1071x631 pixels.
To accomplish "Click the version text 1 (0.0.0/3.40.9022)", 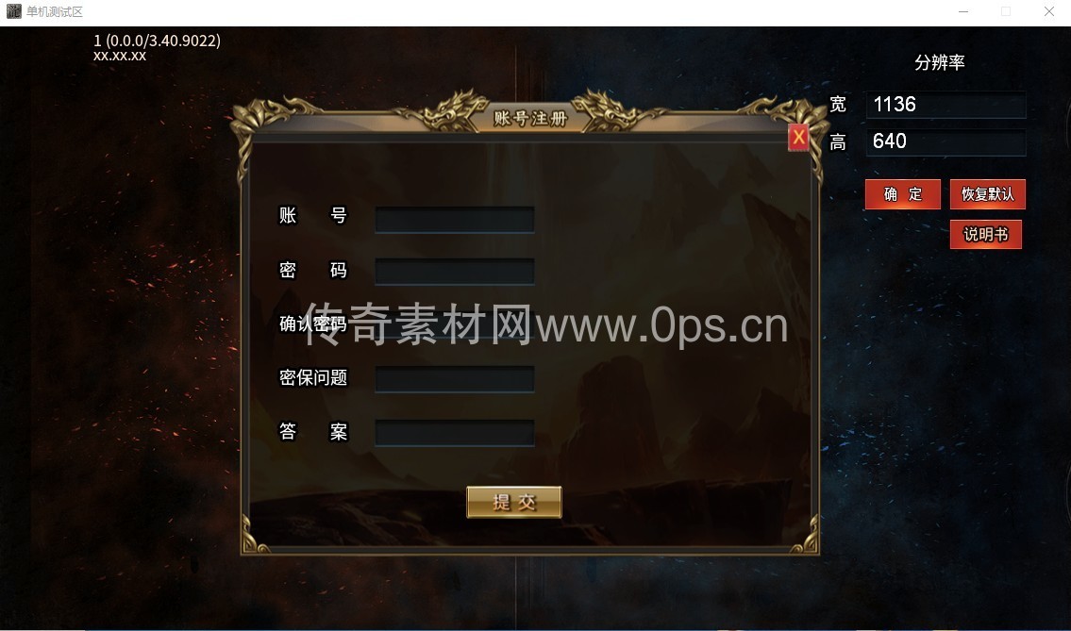I will [157, 41].
